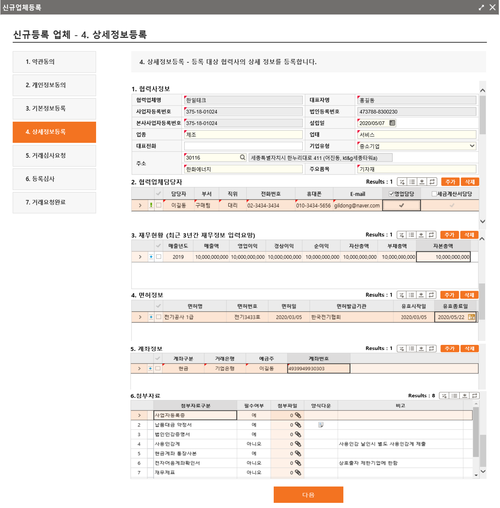500x508 pixels.
Task: Open the 설립일 calendar date picker
Action: [392, 123]
